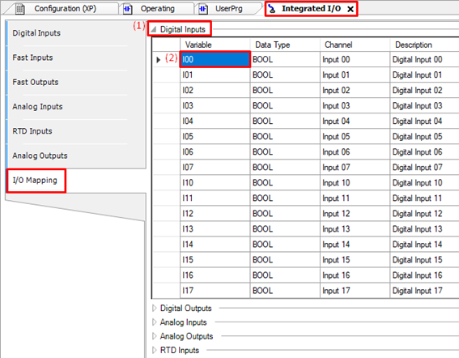Screen dimensions: 459x358
Task: Expand the Digital Outputs section
Action: [155, 308]
